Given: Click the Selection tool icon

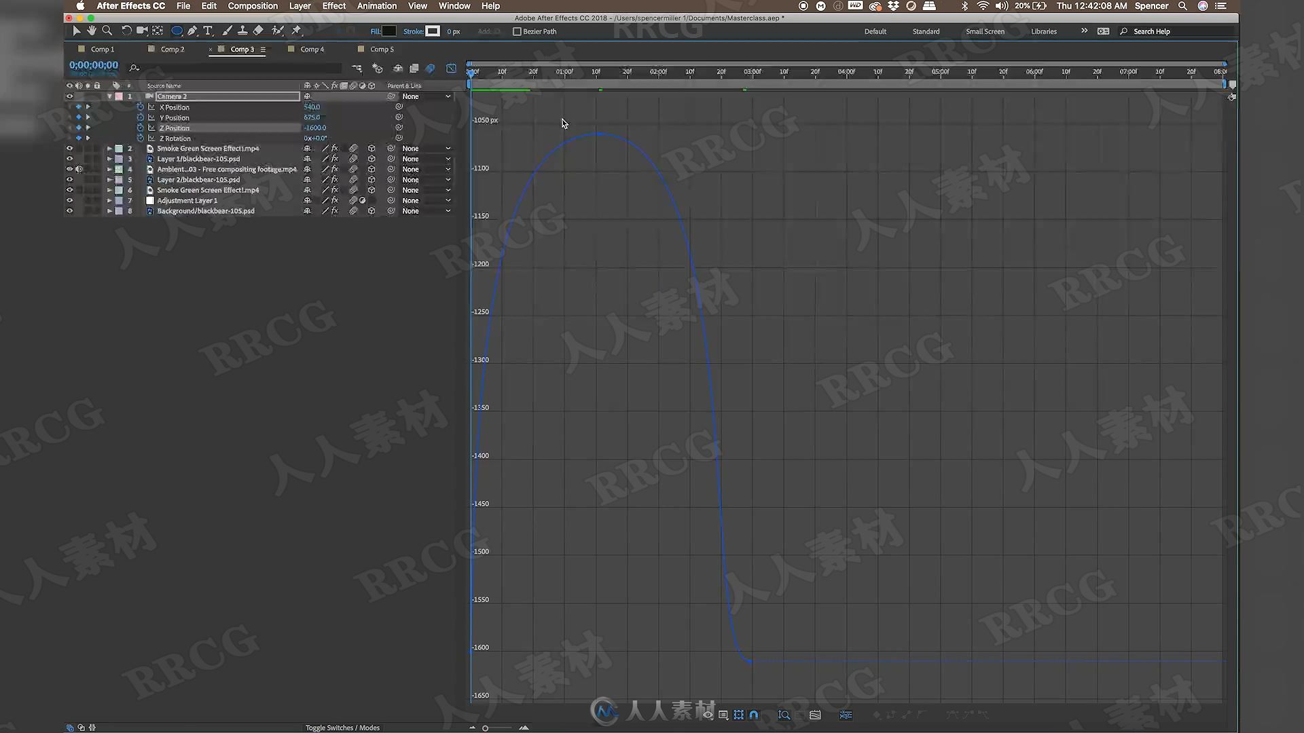Looking at the screenshot, I should tap(76, 31).
